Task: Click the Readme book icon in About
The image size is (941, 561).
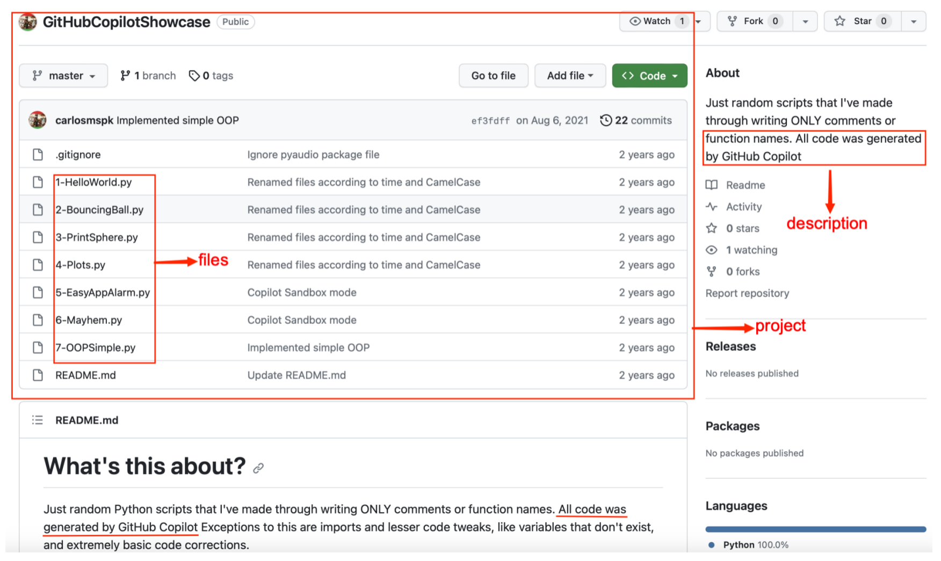Action: (712, 185)
